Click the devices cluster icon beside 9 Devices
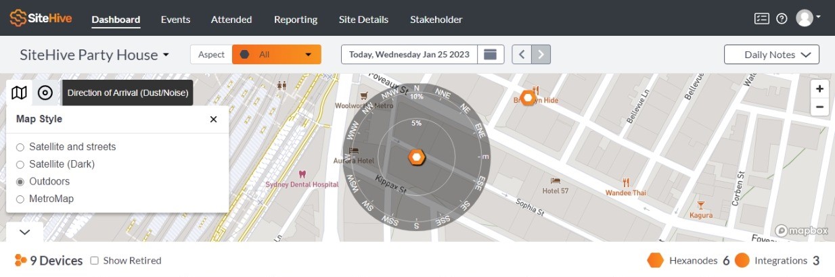 click(20, 261)
